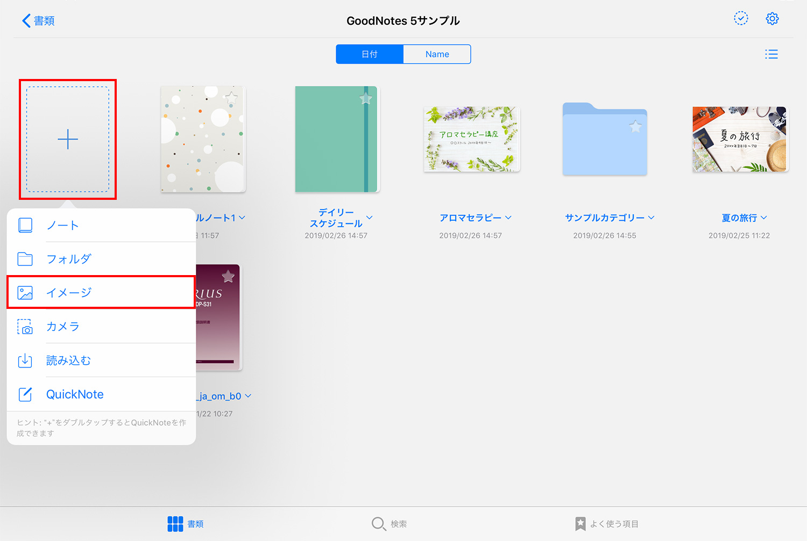Choose フォルダ from the new menu
The image size is (807, 541).
102,259
